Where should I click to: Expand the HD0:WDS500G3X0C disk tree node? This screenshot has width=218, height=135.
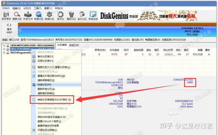coord(4,45)
